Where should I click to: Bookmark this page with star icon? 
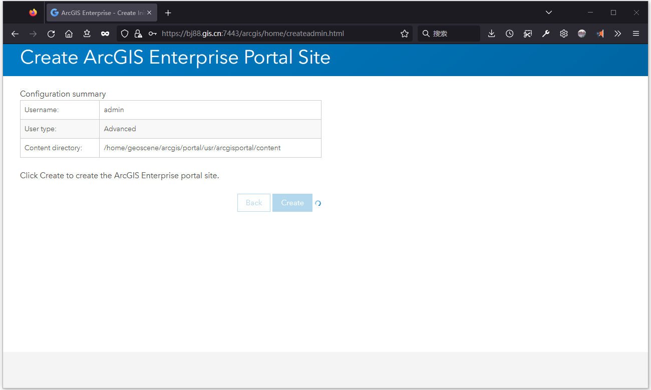(x=405, y=34)
